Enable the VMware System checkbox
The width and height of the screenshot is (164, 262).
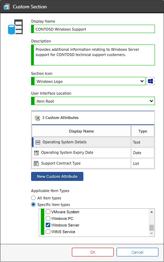pyautogui.click(x=48, y=212)
